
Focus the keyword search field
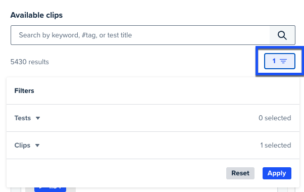click(x=140, y=35)
